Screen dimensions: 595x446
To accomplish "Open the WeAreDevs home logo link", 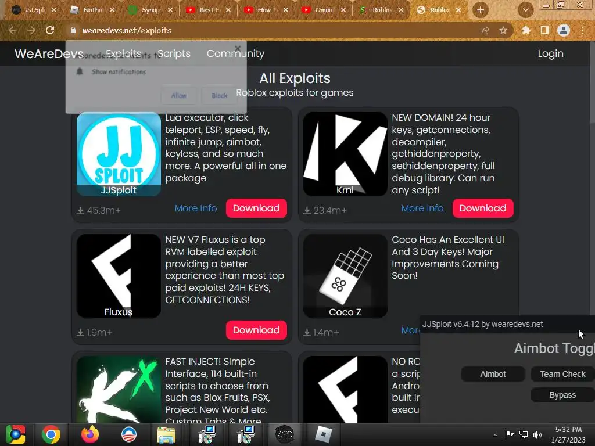I will [49, 53].
